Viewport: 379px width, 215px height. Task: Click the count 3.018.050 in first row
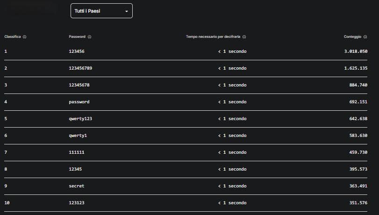pyautogui.click(x=356, y=51)
